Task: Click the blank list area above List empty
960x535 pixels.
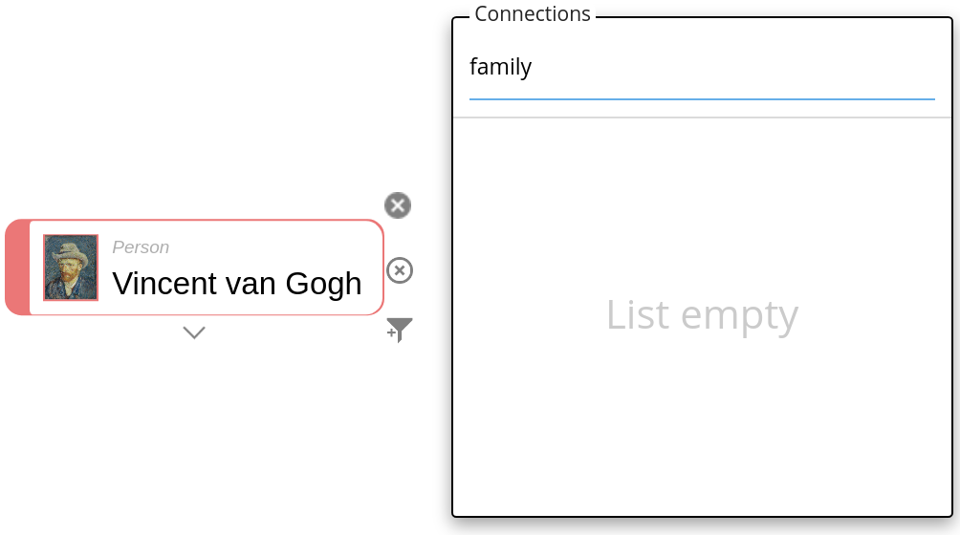Action: (x=702, y=201)
